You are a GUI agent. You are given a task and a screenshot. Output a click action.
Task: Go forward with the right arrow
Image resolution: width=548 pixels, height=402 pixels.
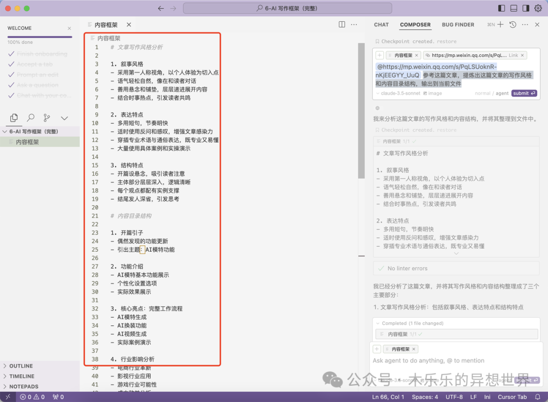(174, 9)
